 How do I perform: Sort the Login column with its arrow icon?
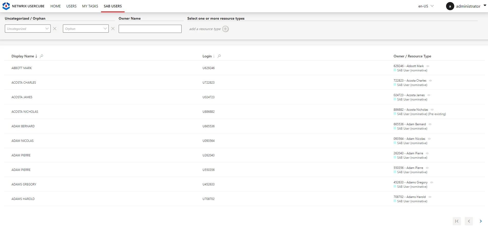click(214, 56)
